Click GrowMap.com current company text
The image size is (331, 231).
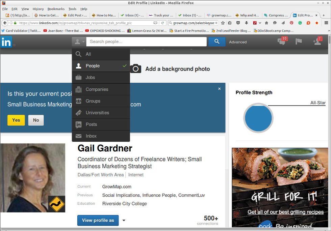[117, 187]
